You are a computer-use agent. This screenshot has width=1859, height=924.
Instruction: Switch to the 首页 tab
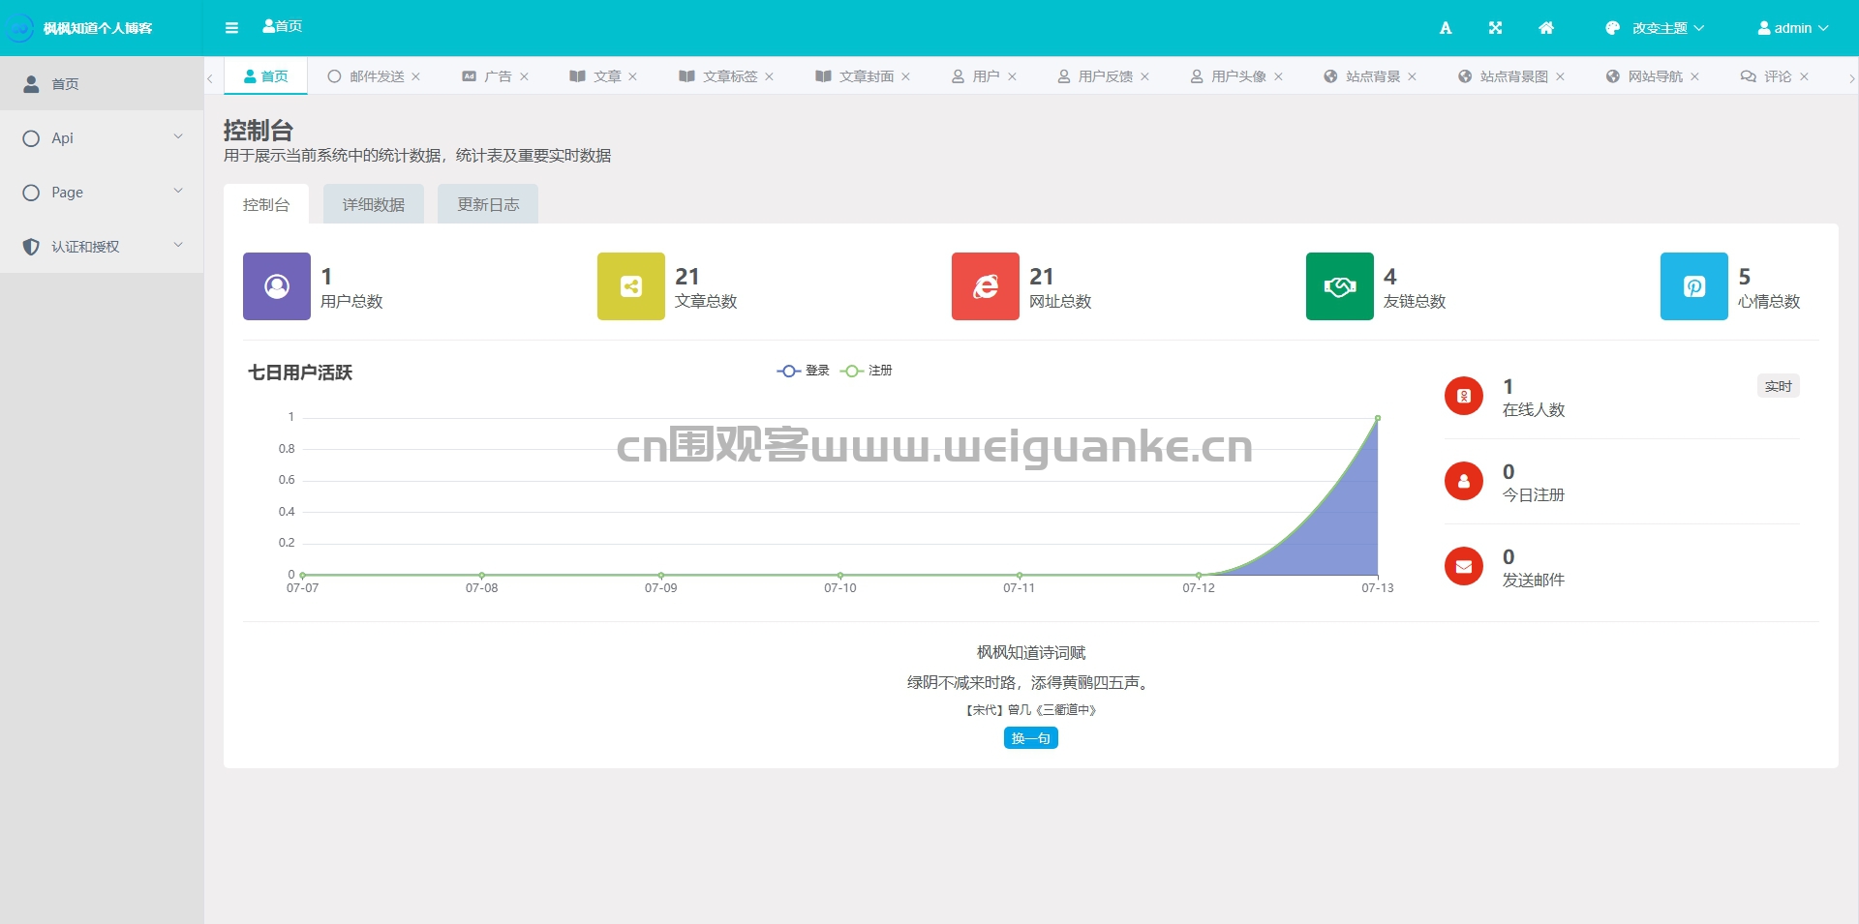266,76
